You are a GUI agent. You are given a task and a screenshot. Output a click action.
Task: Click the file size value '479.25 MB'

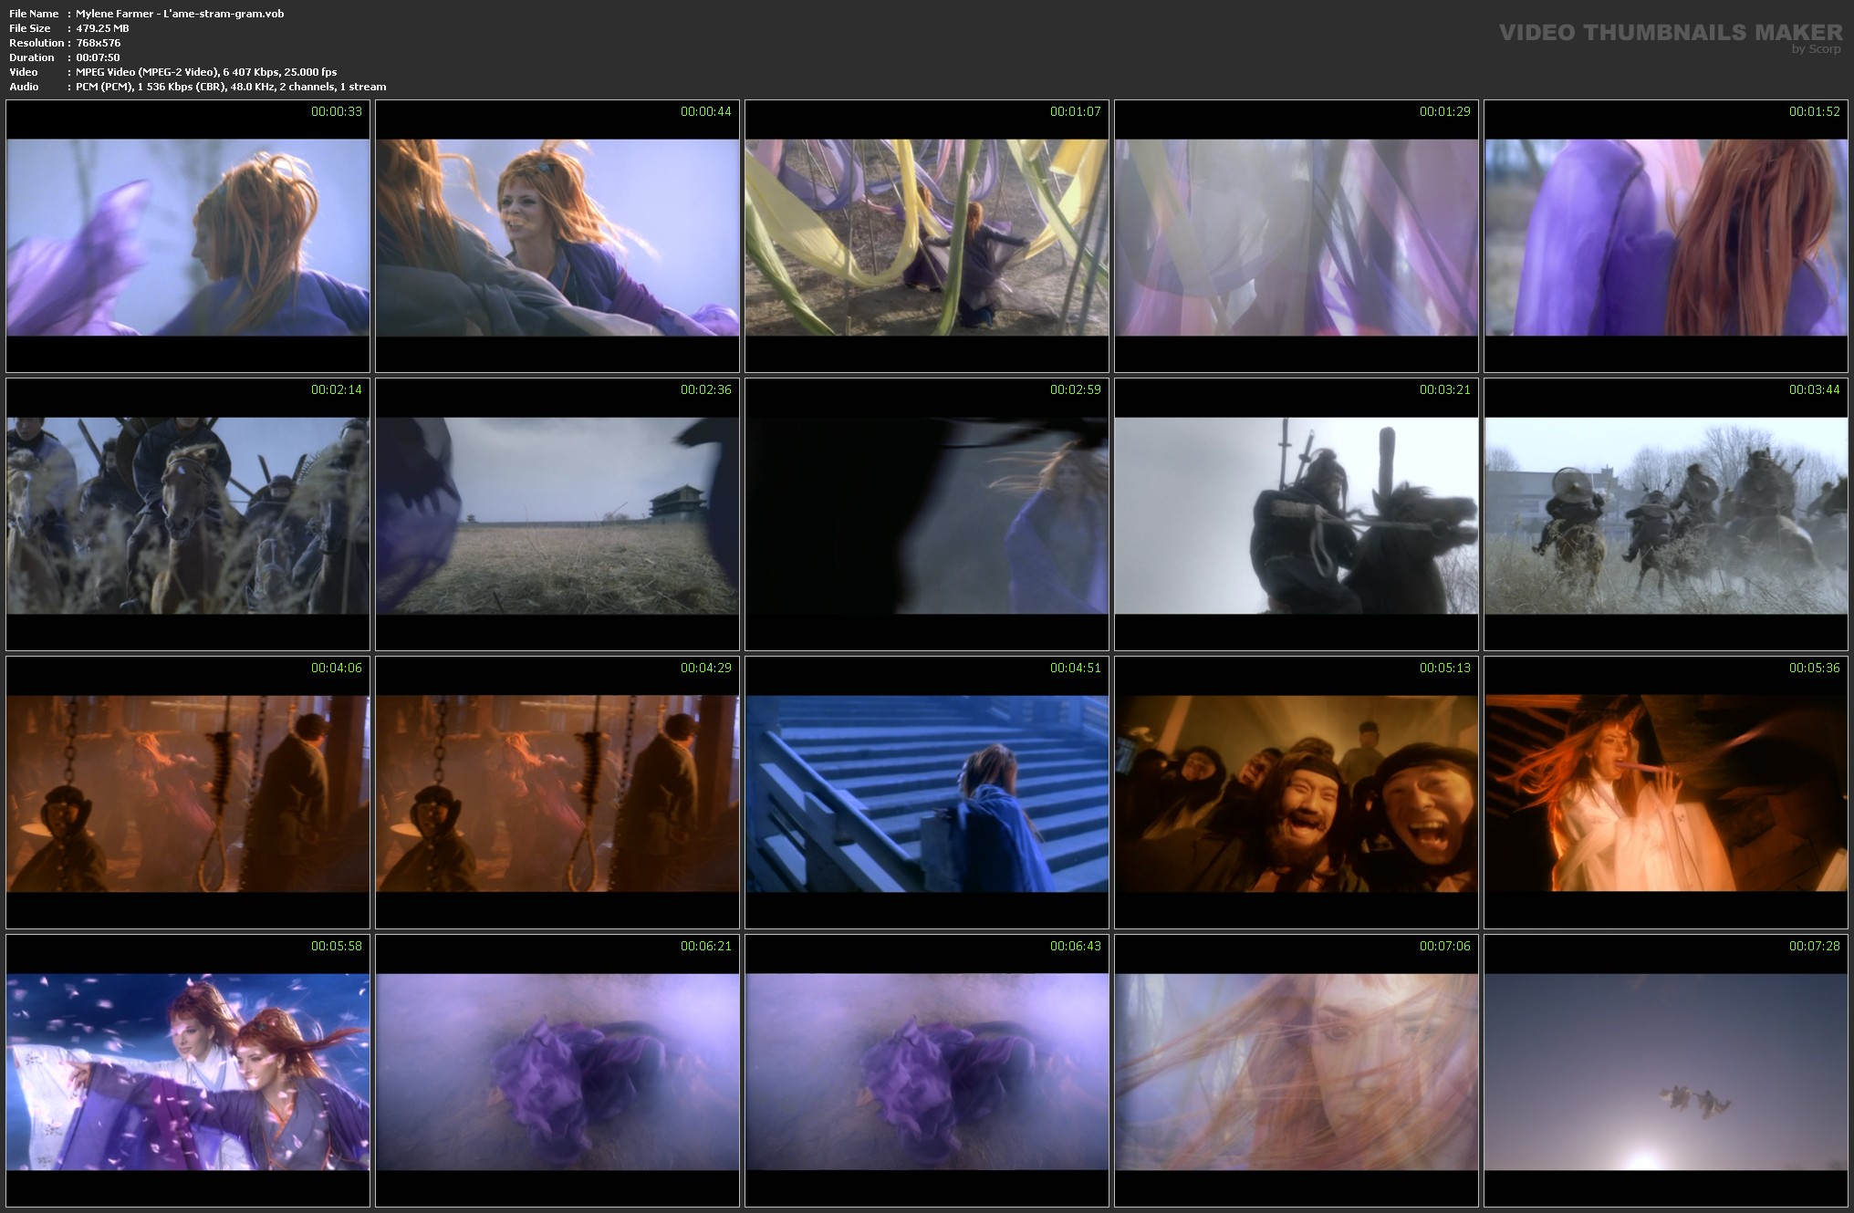(x=102, y=28)
